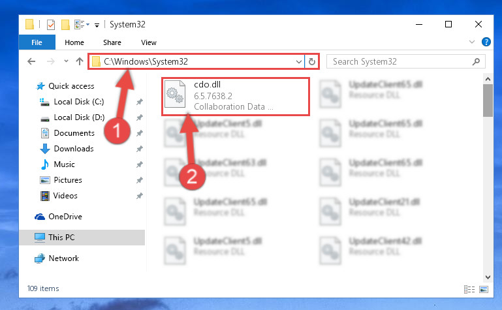Open Pictures in the navigation pane
The height and width of the screenshot is (310, 502).
[x=67, y=180]
